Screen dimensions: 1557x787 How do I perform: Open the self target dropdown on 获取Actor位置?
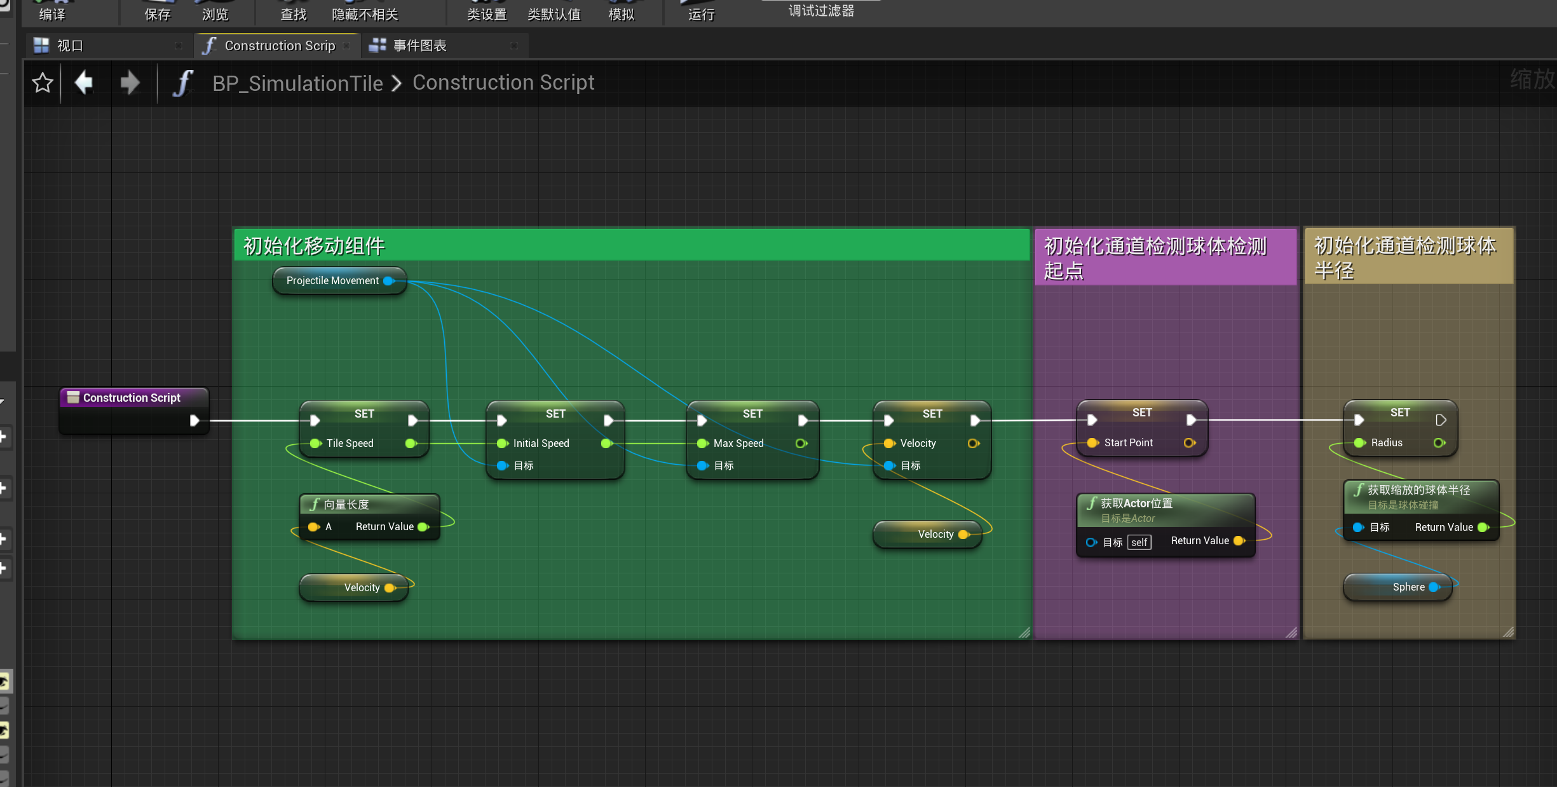coord(1139,542)
